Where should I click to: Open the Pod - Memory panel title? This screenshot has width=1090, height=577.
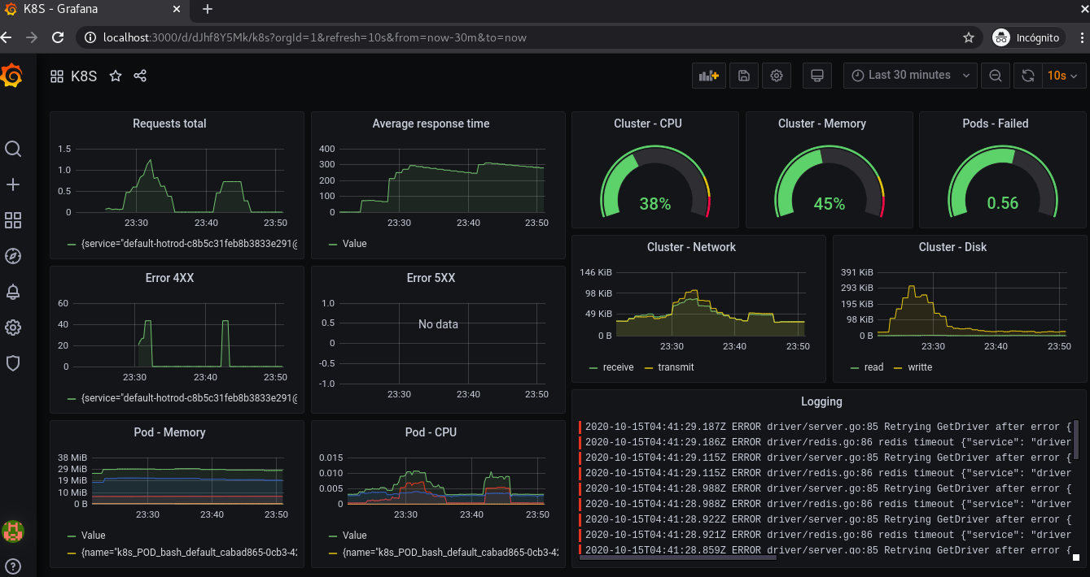pyautogui.click(x=169, y=432)
